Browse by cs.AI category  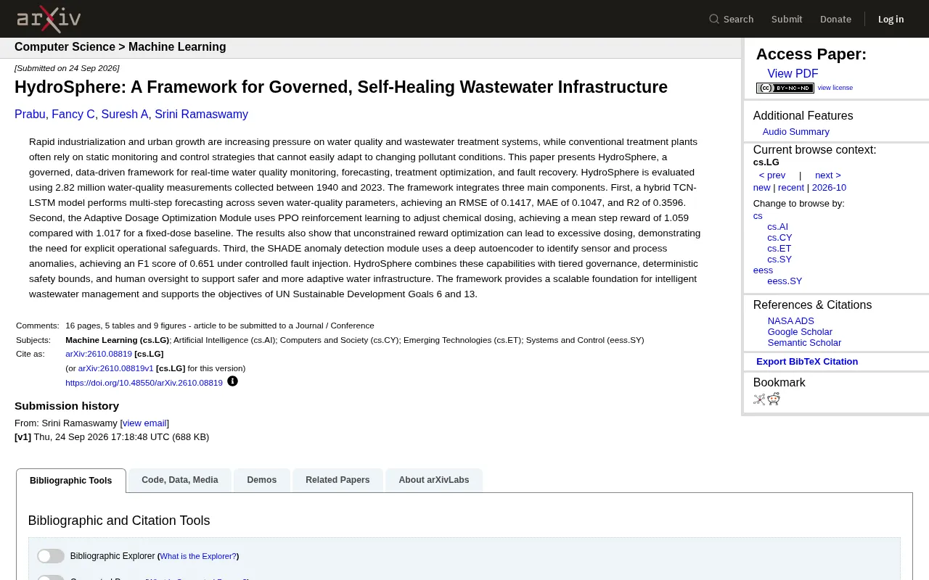(777, 227)
